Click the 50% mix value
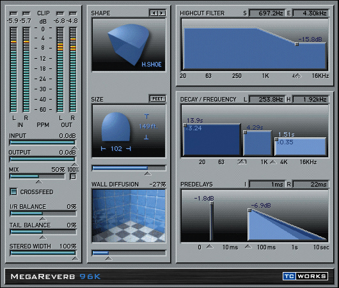The height and width of the screenshot is (288, 339). click(x=58, y=170)
